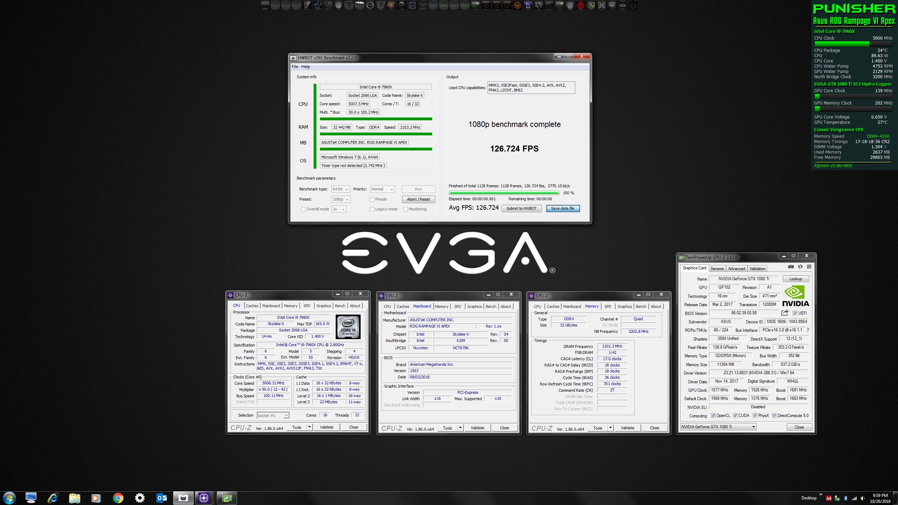The width and height of the screenshot is (898, 505).
Task: Open the File menu in HWBOT
Action: point(295,67)
